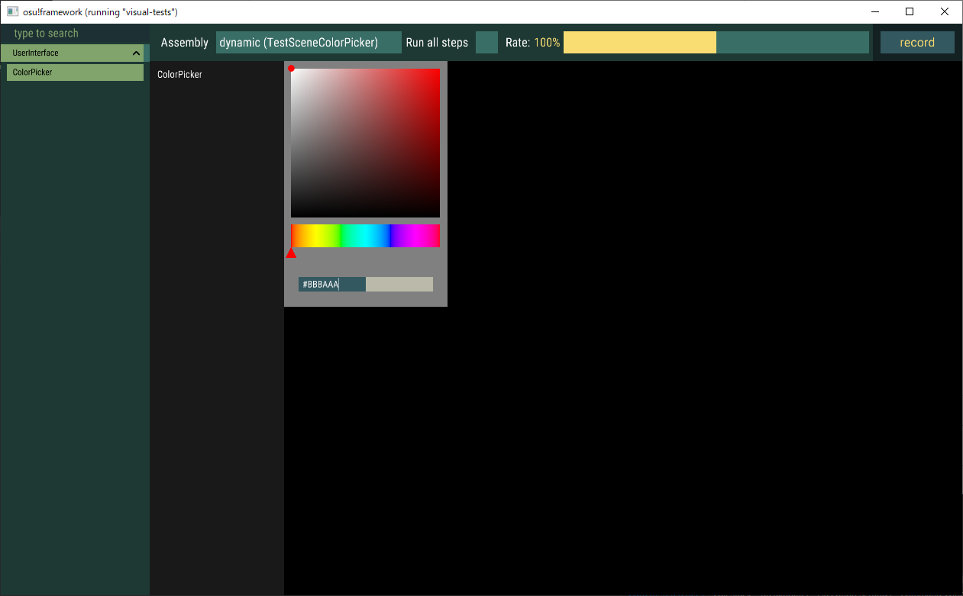Click the light preview swatch beside the hex field
Image resolution: width=963 pixels, height=596 pixels.
(399, 284)
